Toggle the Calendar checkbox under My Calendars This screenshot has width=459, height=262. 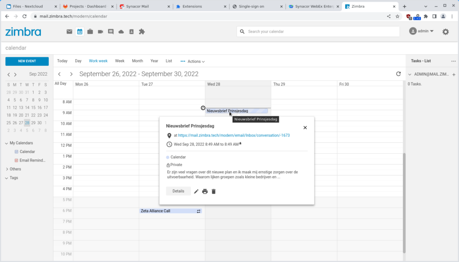[16, 151]
